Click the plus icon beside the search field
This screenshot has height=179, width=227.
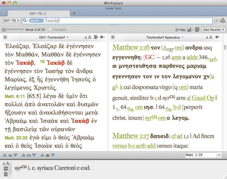pos(216,20)
